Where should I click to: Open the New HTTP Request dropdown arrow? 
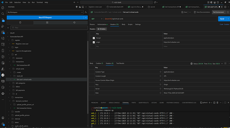[86, 17]
